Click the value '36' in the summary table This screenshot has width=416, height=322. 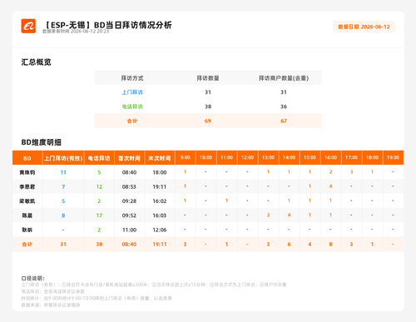pos(284,107)
